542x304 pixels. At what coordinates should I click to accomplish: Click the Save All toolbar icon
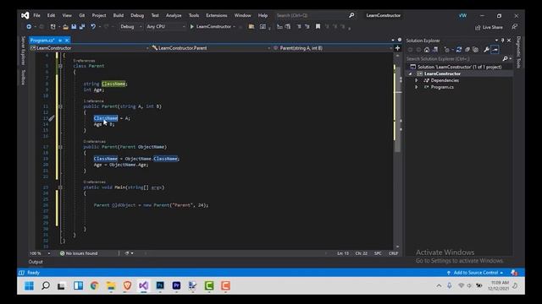(x=82, y=26)
